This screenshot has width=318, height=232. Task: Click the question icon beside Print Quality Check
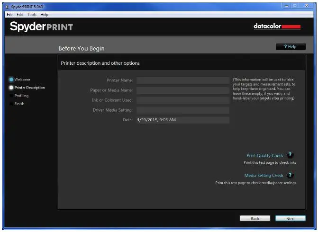click(x=290, y=155)
